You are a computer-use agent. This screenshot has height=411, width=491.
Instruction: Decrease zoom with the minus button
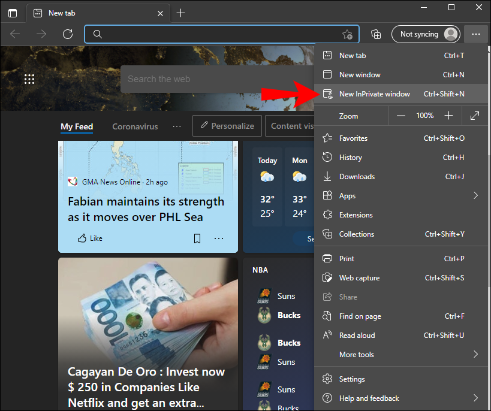(401, 116)
